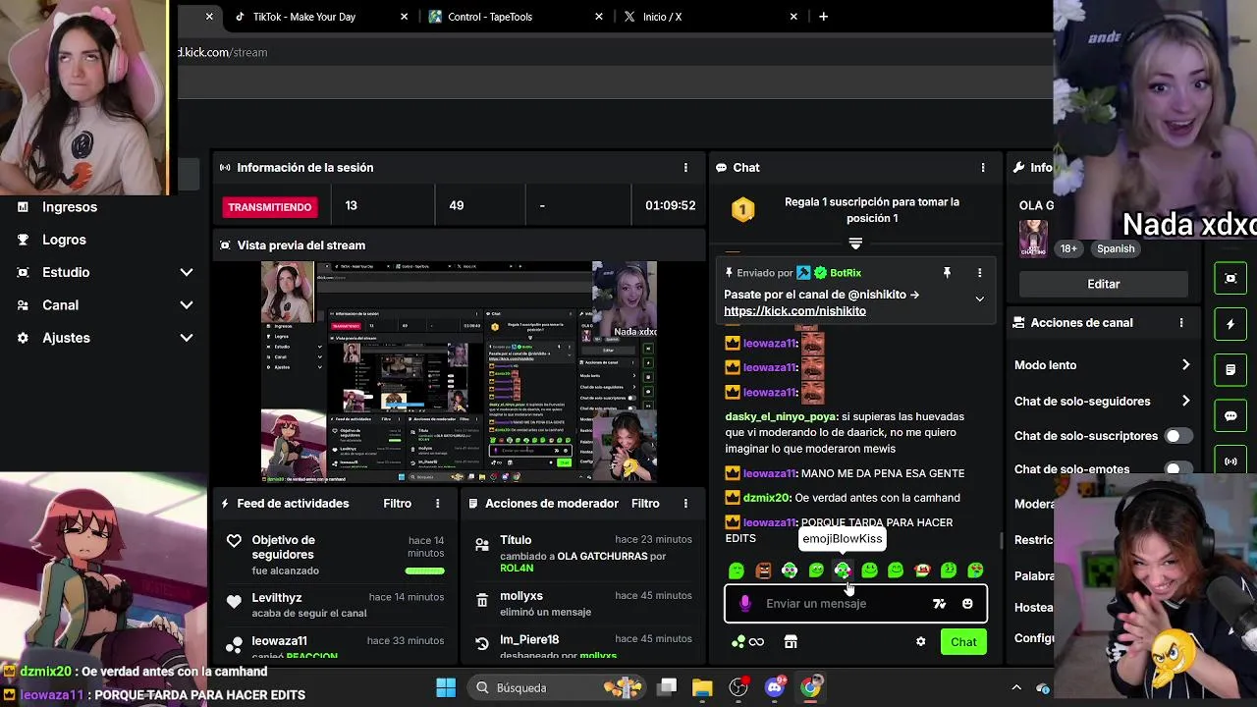Open pinned message three-dot menu
The image size is (1257, 707).
[x=979, y=273]
